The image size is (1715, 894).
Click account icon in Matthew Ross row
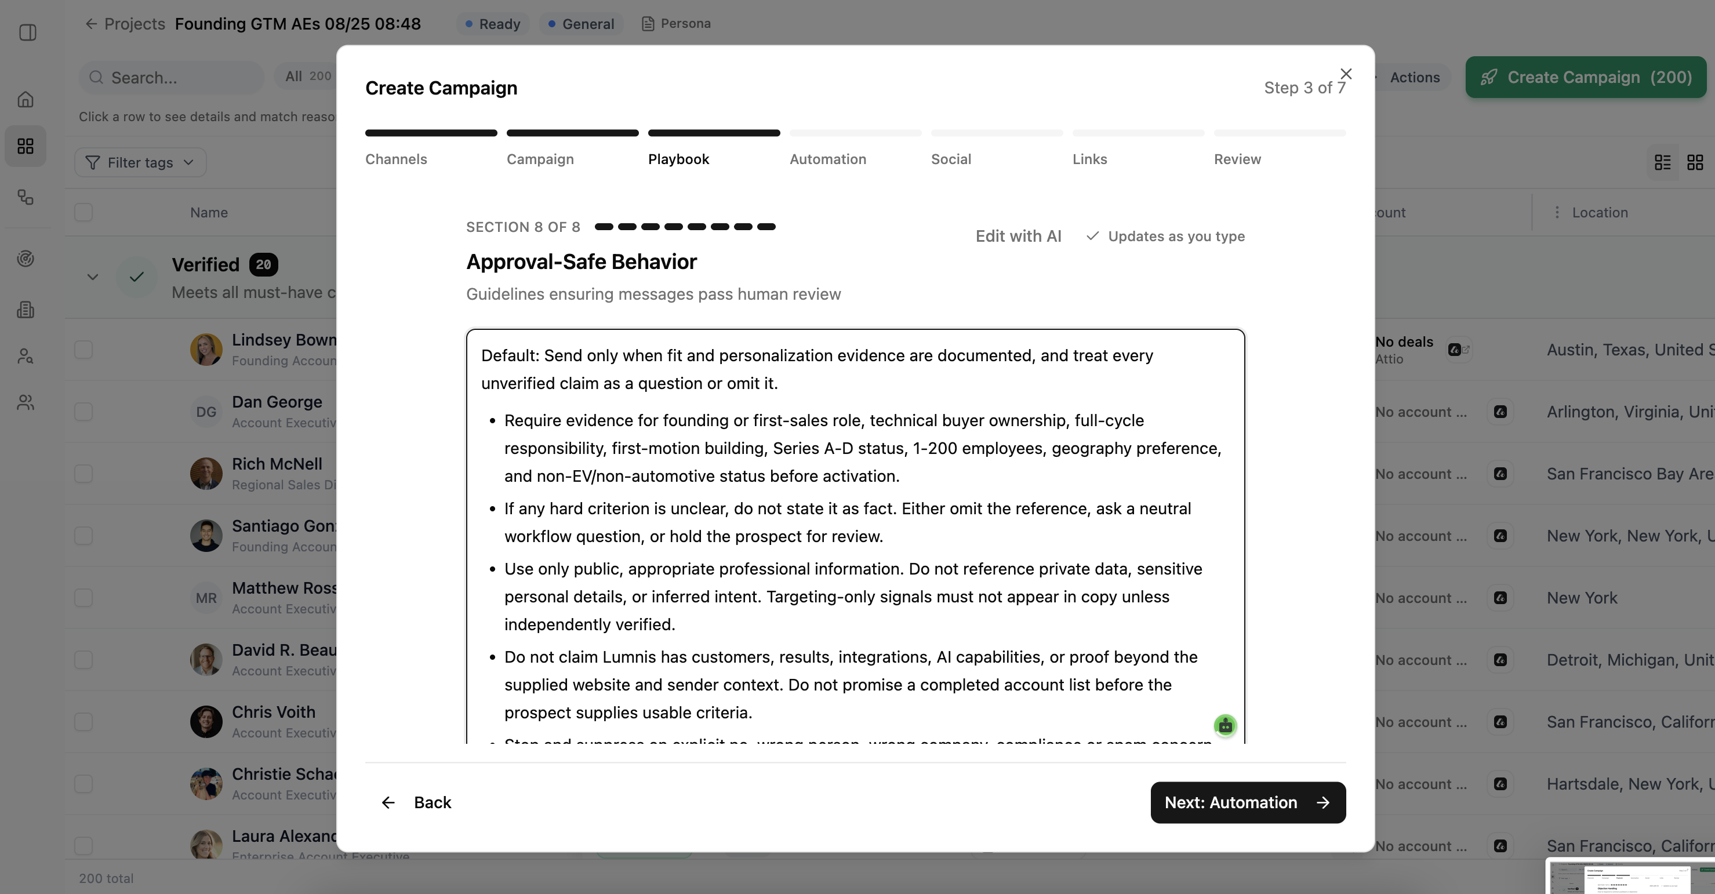(x=1500, y=598)
